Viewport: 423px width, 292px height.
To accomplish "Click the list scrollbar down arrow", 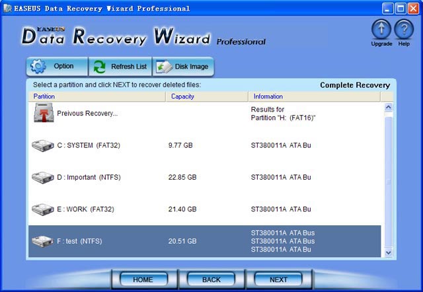I will (x=389, y=252).
